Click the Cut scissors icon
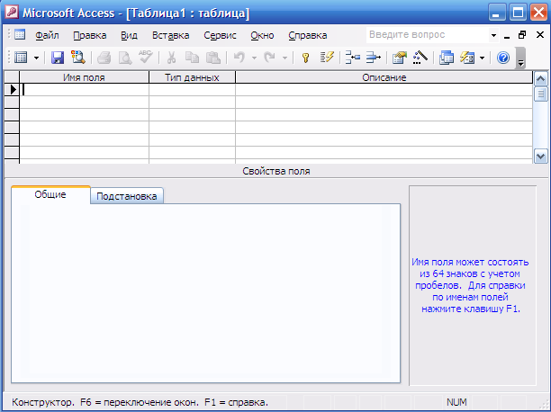This screenshot has height=412, width=551. pos(171,58)
